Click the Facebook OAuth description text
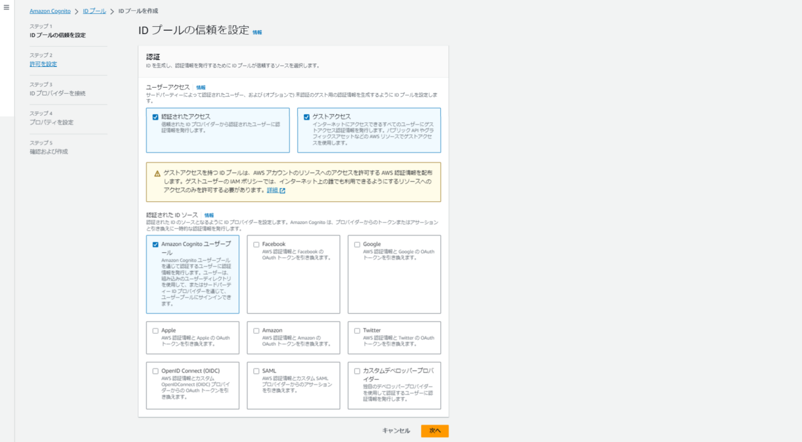This screenshot has height=442, width=802. pyautogui.click(x=297, y=255)
